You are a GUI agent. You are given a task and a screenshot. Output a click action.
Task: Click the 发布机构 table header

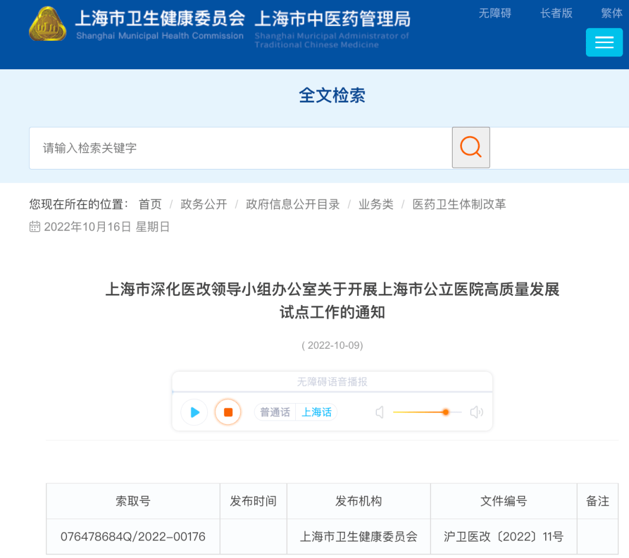point(359,501)
